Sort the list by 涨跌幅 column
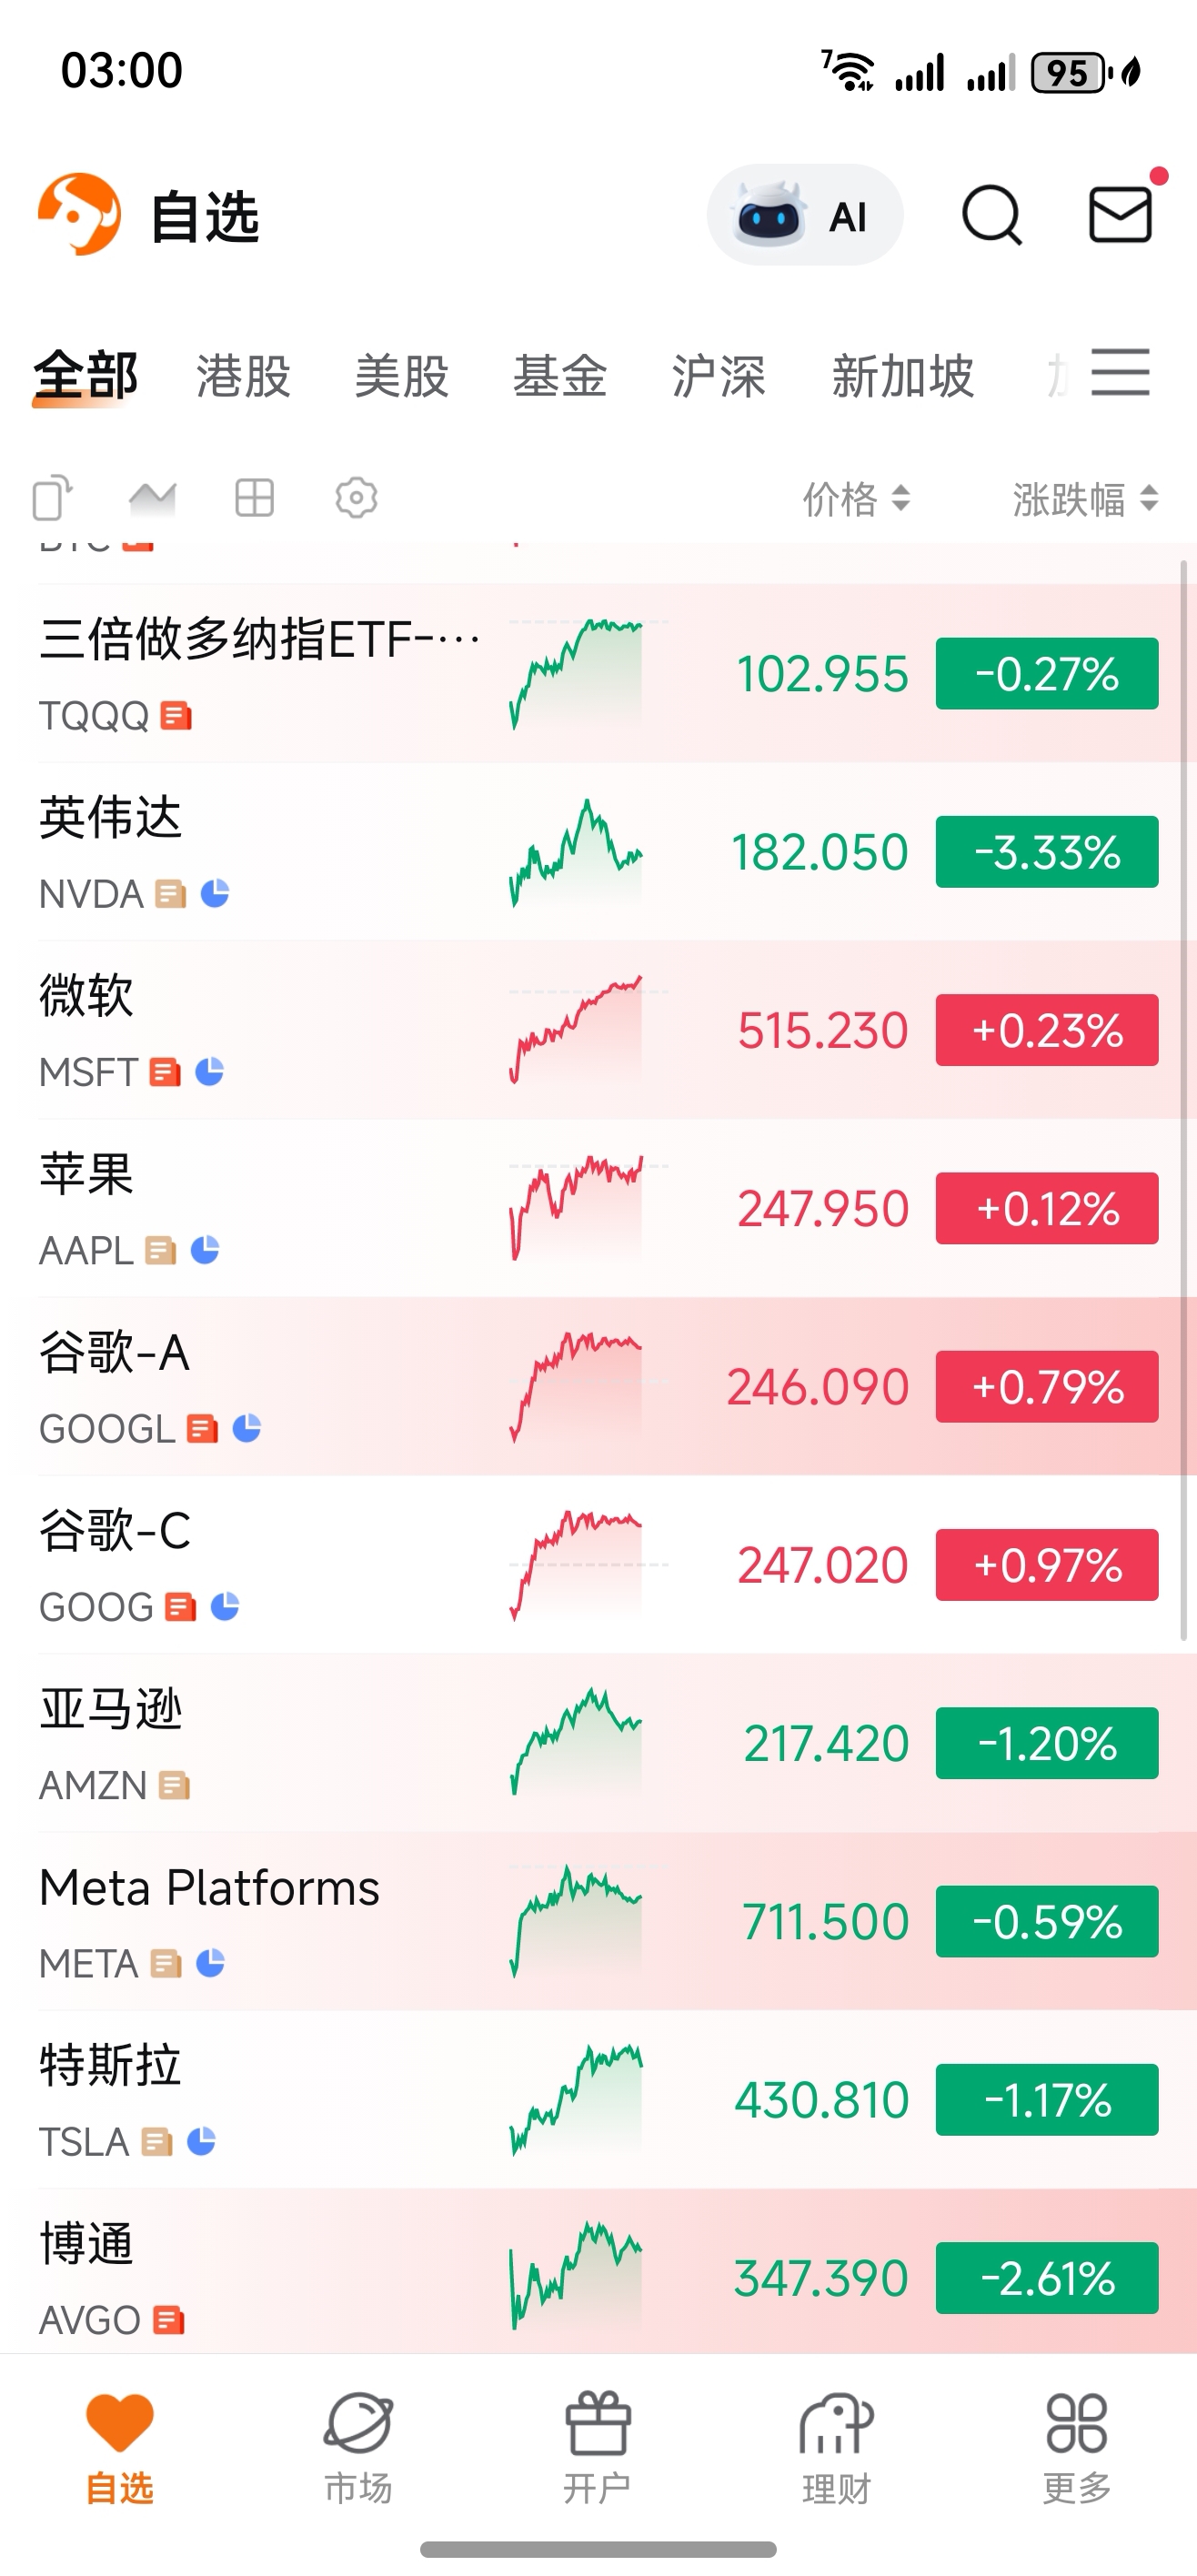Viewport: 1197px width, 2576px height. (x=1085, y=498)
